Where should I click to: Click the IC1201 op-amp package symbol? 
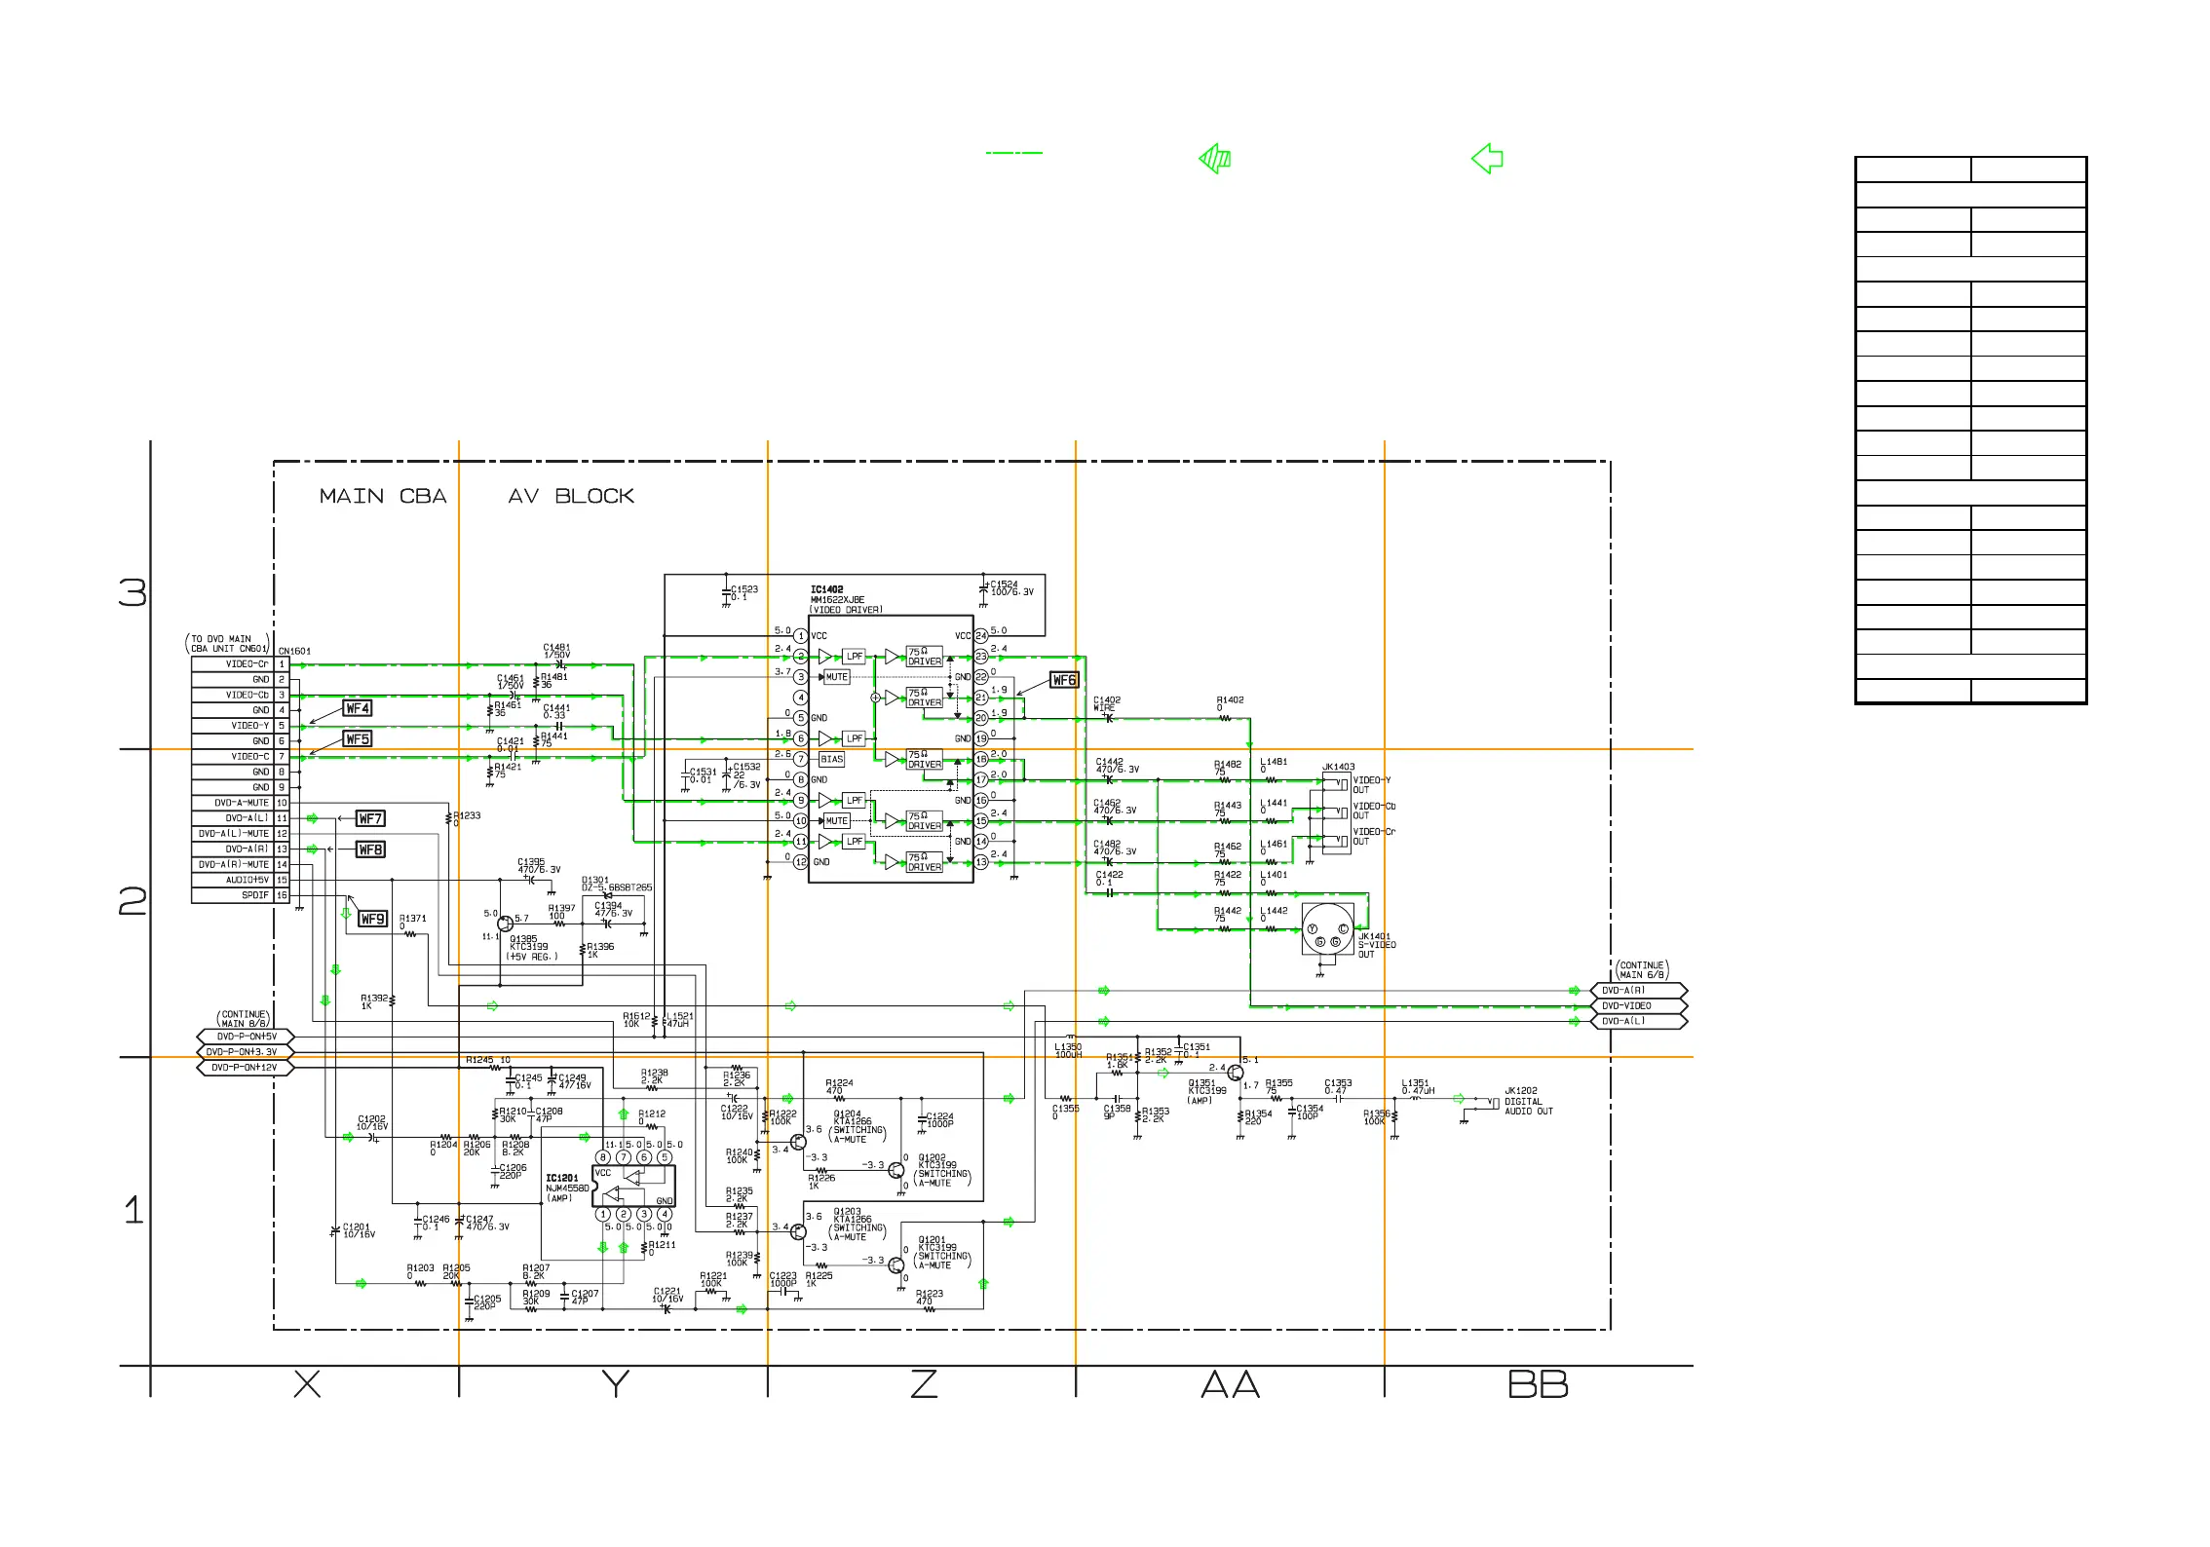pos(634,1187)
